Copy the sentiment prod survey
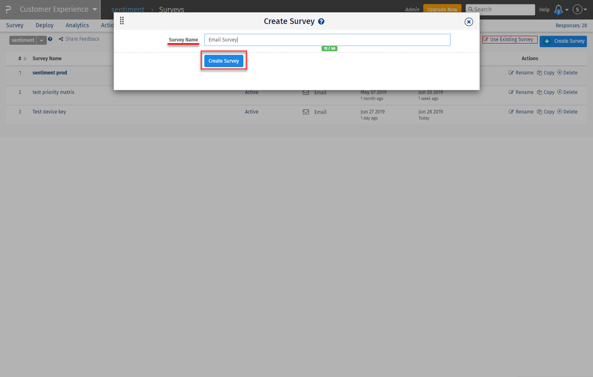Screen dimensions: 593x377 pyautogui.click(x=545, y=73)
